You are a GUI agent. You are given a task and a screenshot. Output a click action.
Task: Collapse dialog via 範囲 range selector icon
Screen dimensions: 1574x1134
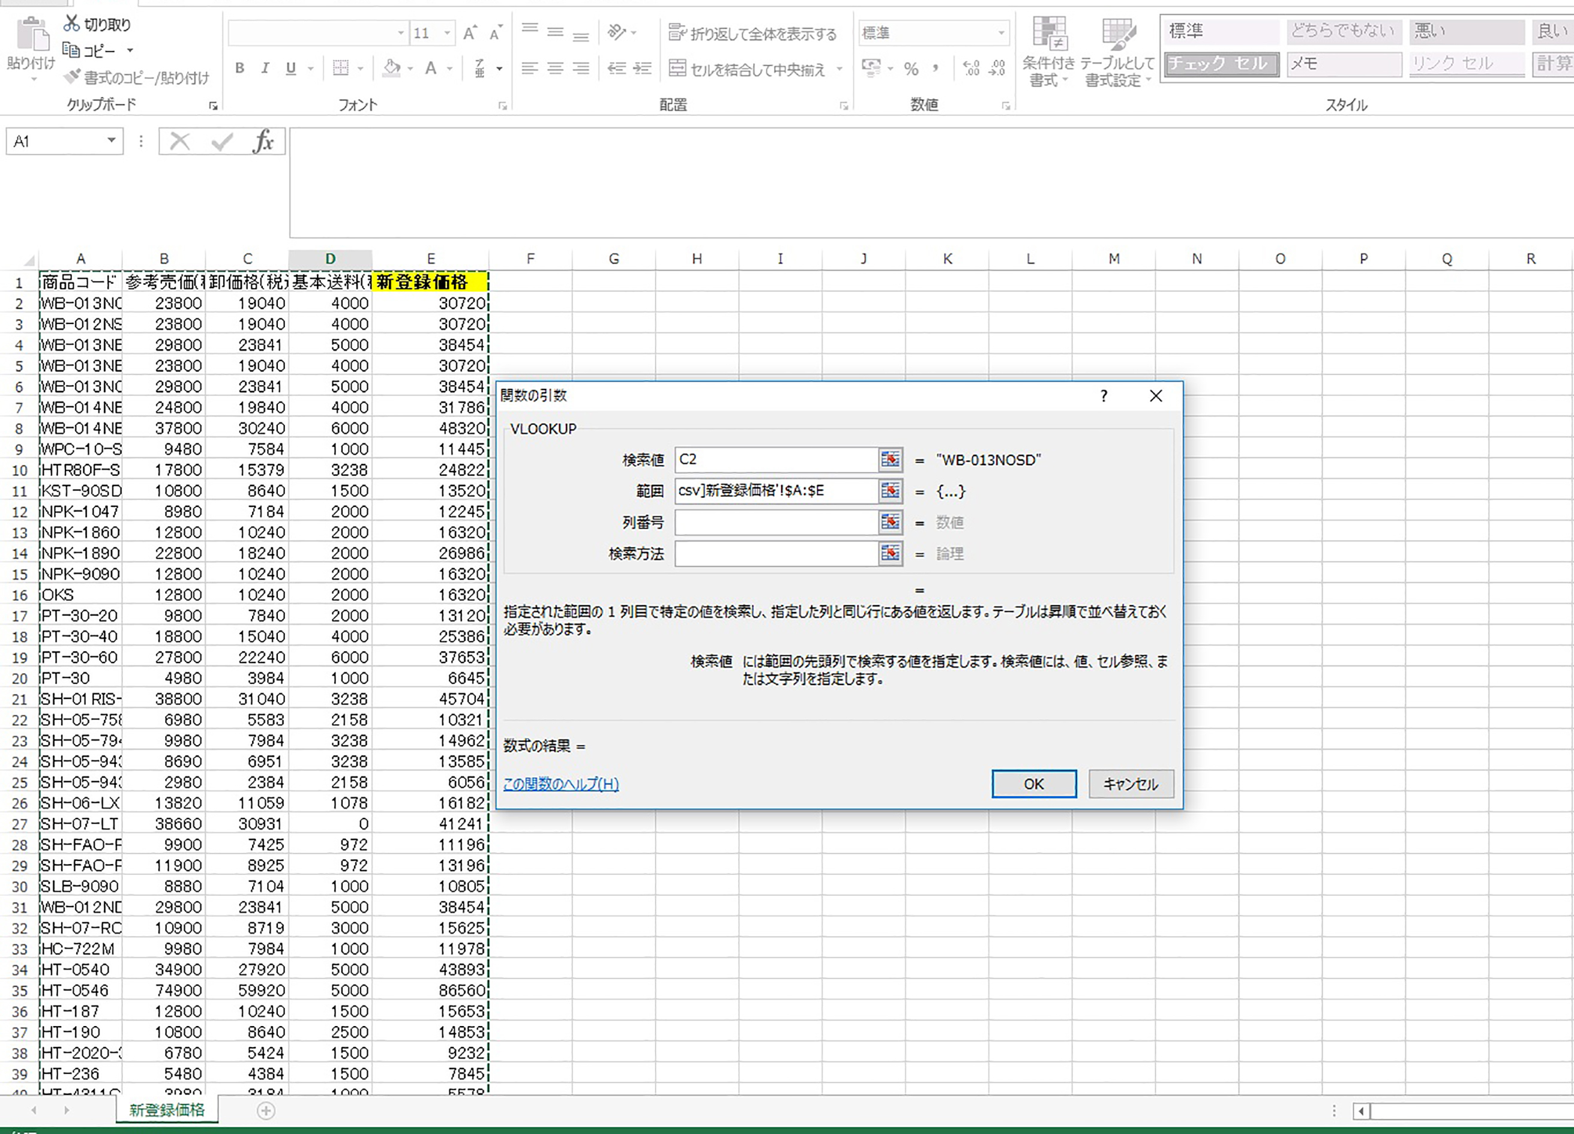(x=890, y=491)
